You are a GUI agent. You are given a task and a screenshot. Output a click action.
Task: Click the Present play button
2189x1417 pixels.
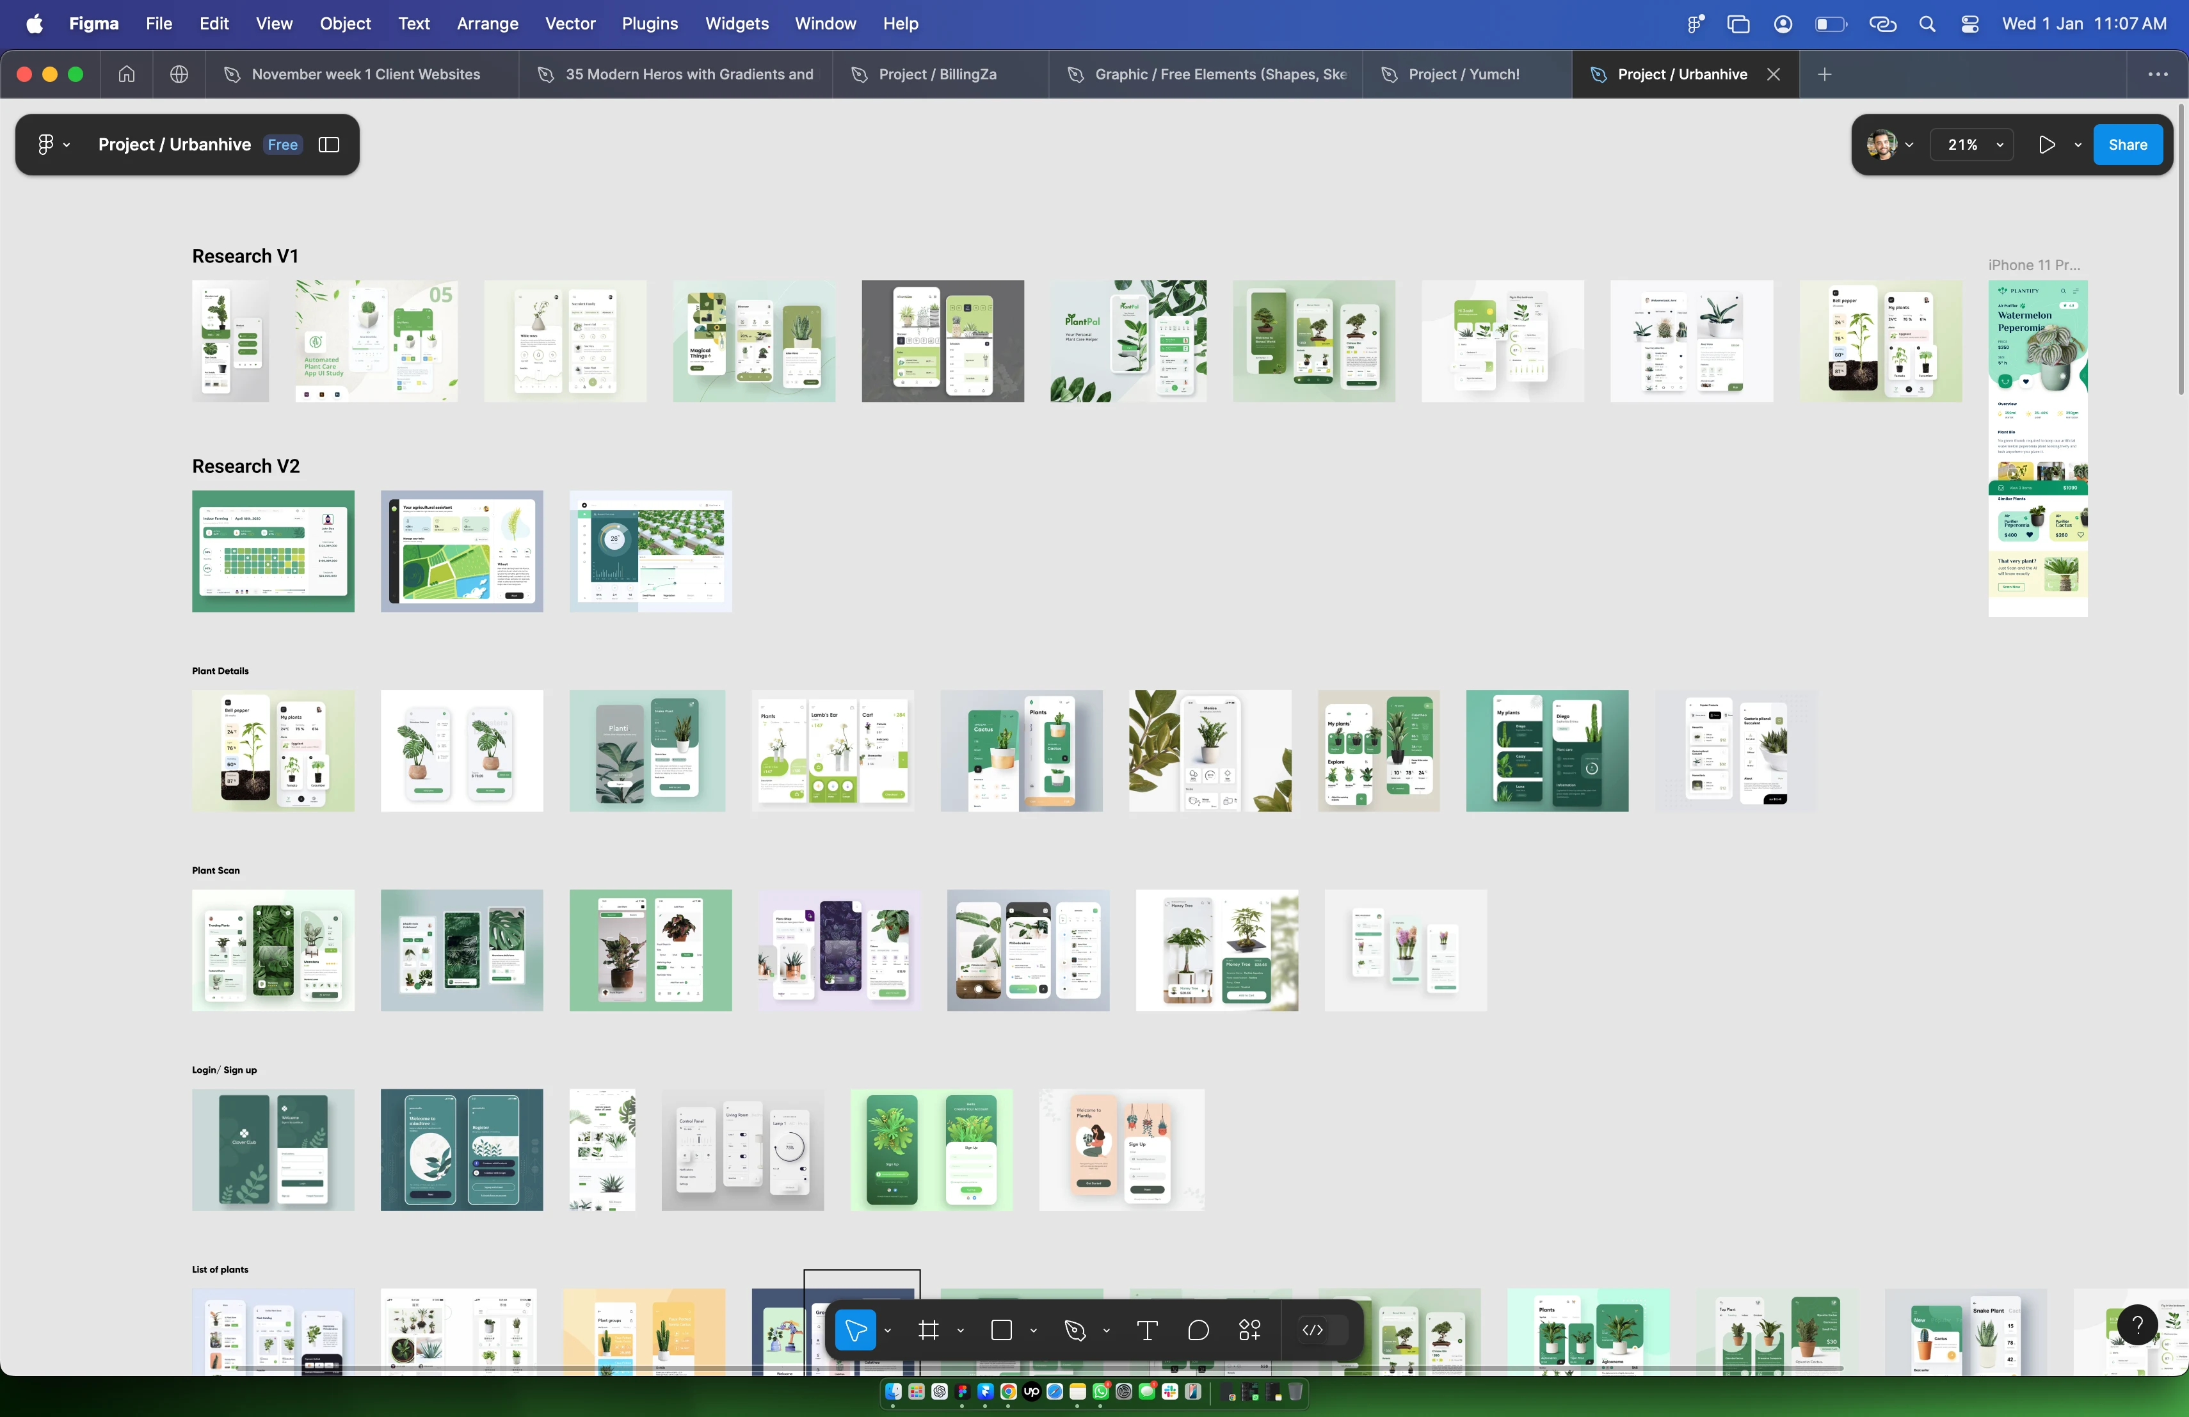click(2046, 145)
